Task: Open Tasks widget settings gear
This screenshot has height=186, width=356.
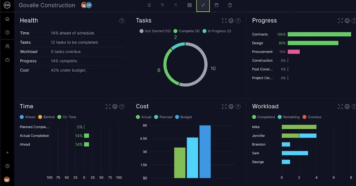Action: pyautogui.click(x=231, y=21)
